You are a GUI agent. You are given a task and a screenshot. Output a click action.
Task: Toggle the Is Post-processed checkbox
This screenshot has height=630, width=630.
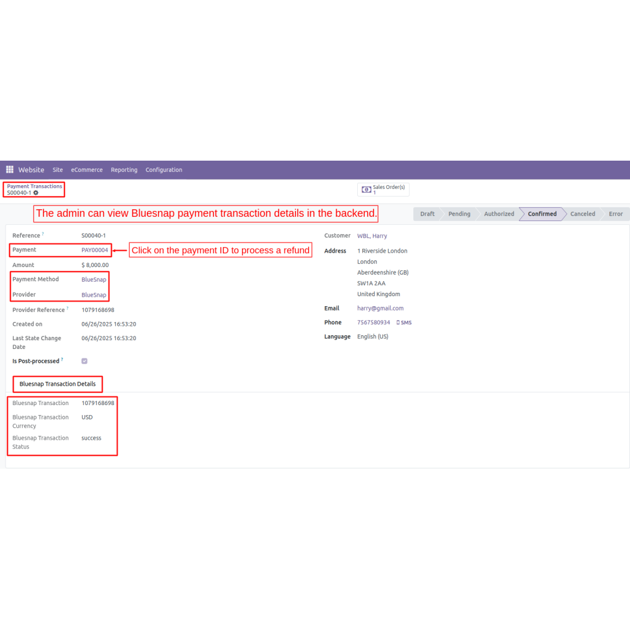click(84, 361)
